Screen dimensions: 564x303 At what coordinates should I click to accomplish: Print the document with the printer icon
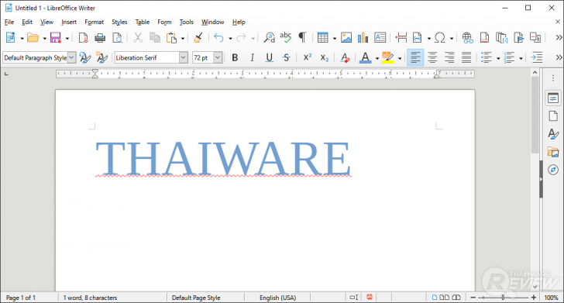(100, 37)
